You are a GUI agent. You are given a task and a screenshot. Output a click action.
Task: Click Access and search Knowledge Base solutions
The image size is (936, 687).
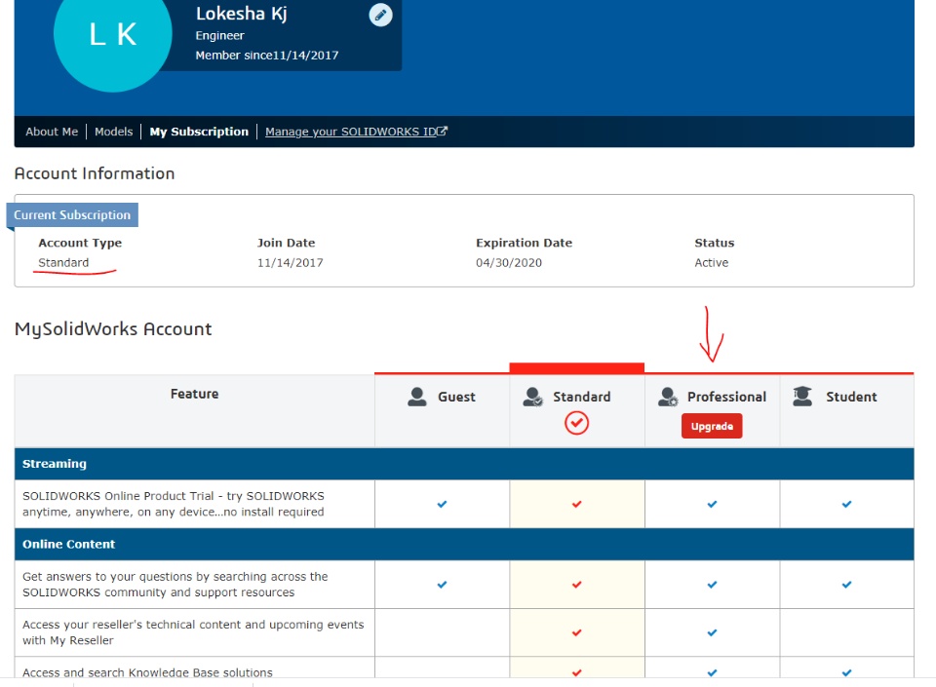[147, 672]
